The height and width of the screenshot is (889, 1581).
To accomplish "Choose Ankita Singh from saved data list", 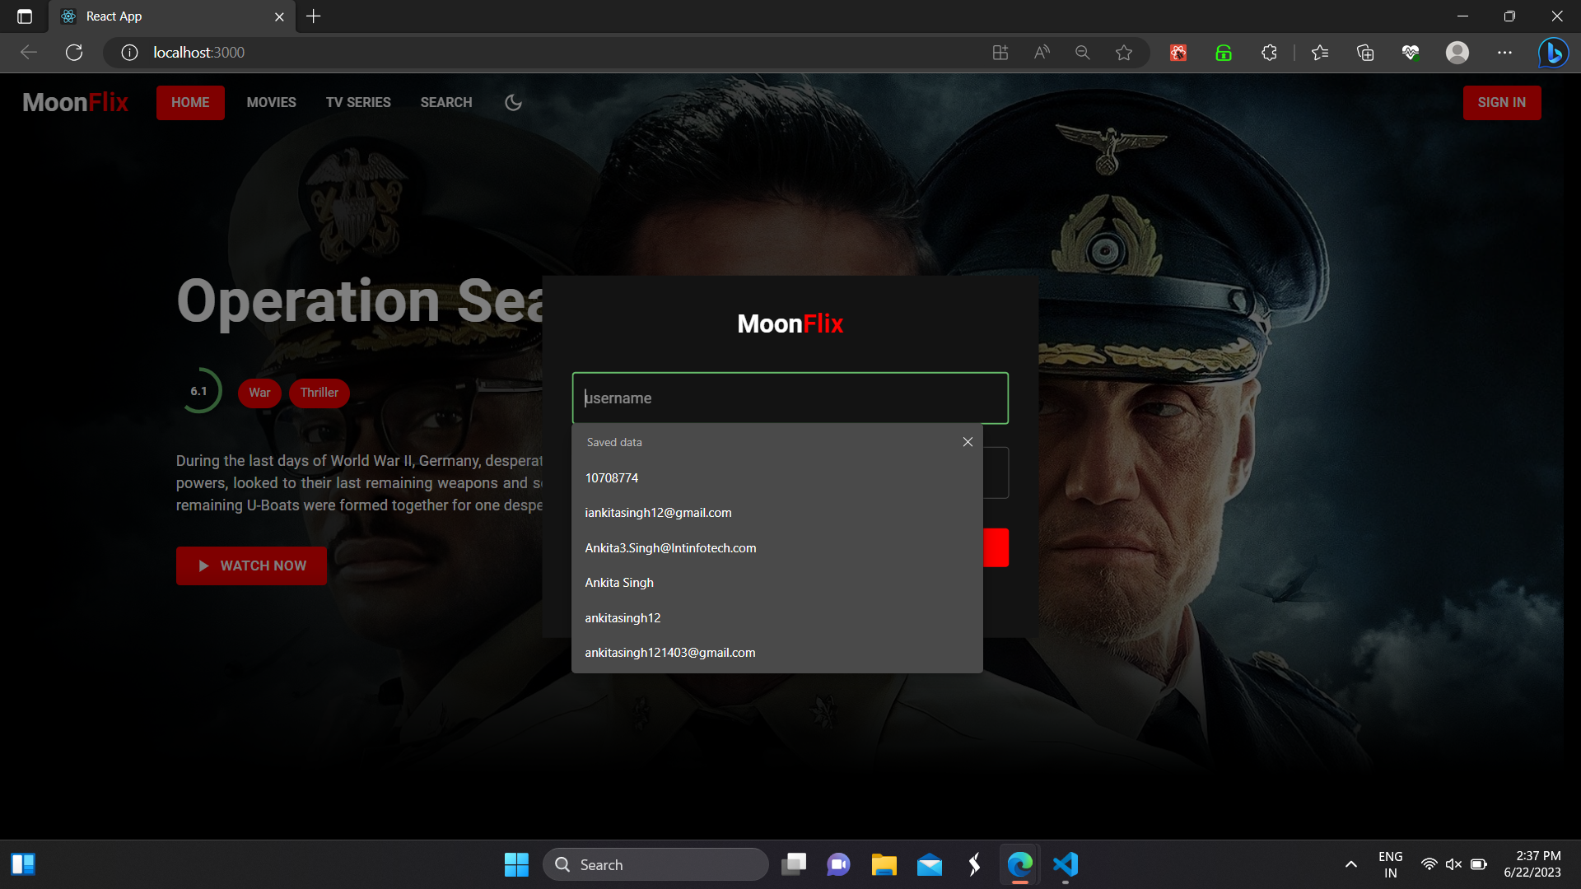I will click(x=619, y=582).
